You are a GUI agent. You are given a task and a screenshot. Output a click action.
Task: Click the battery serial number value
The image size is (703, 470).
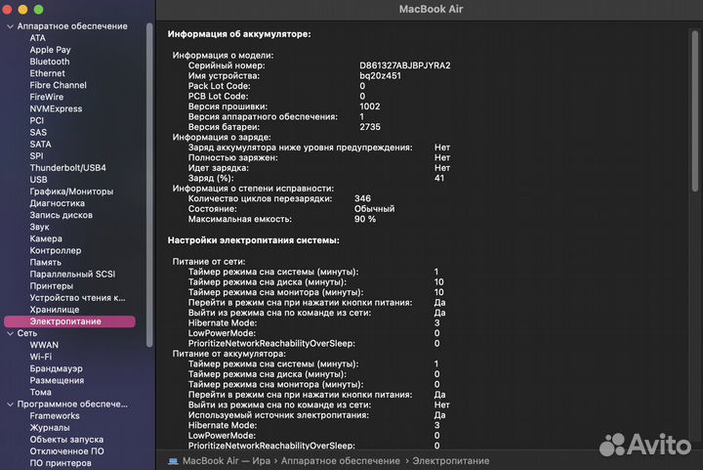click(x=404, y=65)
